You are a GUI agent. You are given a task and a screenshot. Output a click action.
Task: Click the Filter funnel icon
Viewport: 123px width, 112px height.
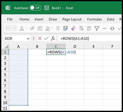coord(97,28)
